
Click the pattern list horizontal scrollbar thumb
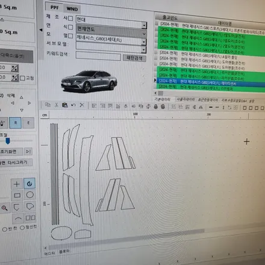161,93
